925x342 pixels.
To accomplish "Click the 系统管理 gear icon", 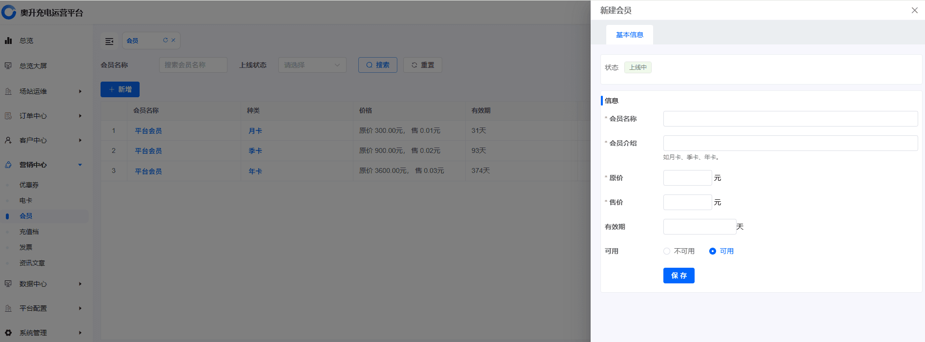I will [x=8, y=333].
